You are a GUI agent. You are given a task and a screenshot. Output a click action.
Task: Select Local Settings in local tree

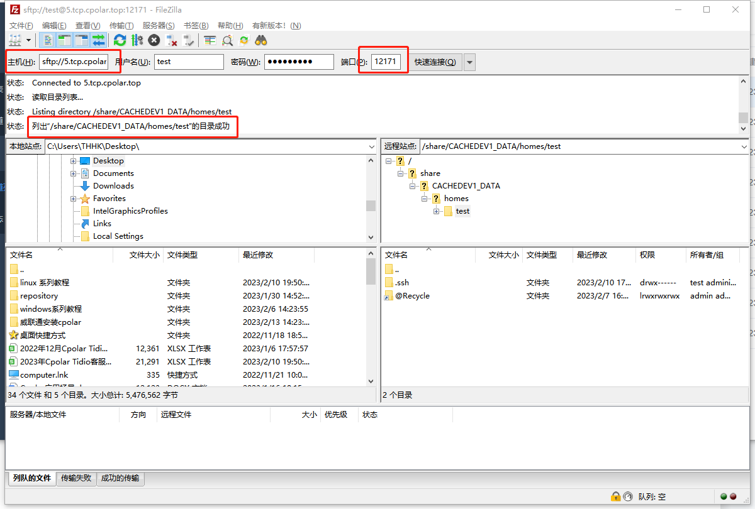pos(118,236)
